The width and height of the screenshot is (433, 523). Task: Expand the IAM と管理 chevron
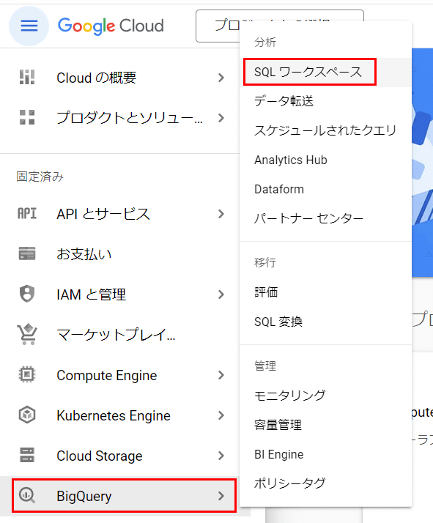point(221,294)
